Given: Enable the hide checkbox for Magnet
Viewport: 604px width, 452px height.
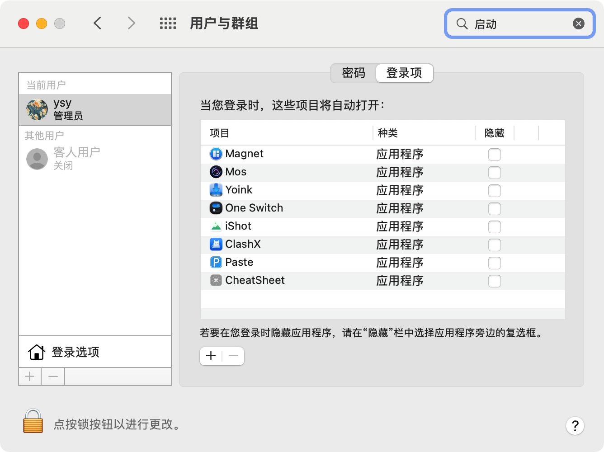Looking at the screenshot, I should tap(494, 155).
